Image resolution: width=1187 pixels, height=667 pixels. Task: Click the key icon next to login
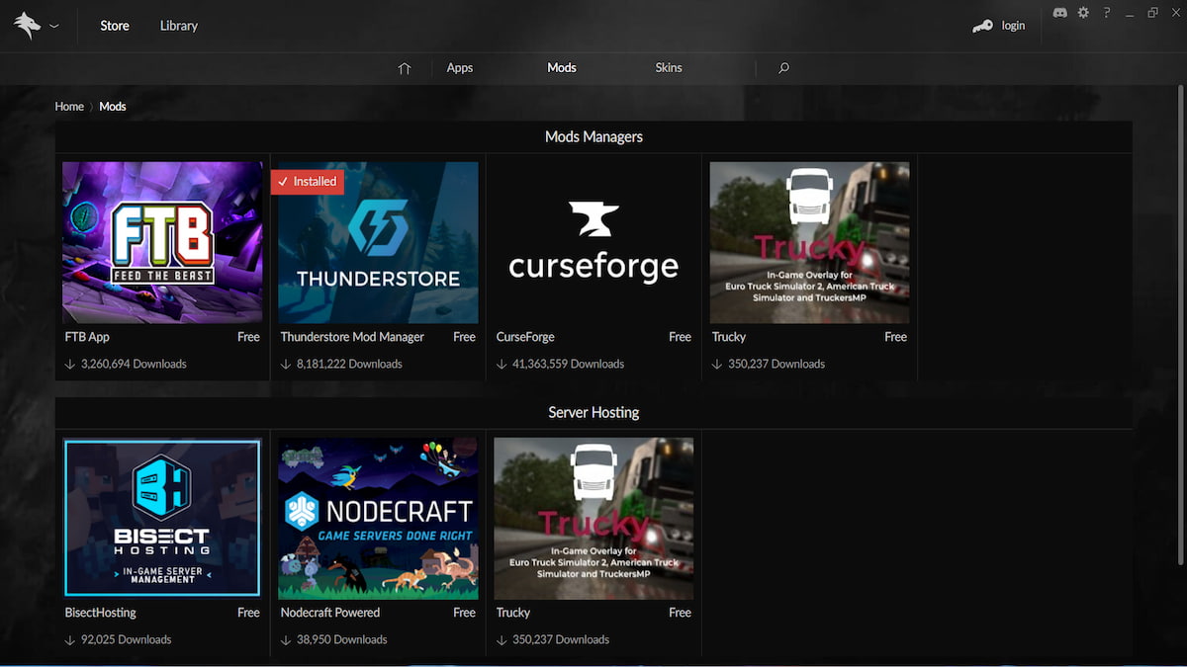click(x=982, y=25)
